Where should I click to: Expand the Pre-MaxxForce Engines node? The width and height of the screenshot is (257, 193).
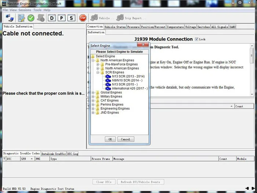point(98,64)
